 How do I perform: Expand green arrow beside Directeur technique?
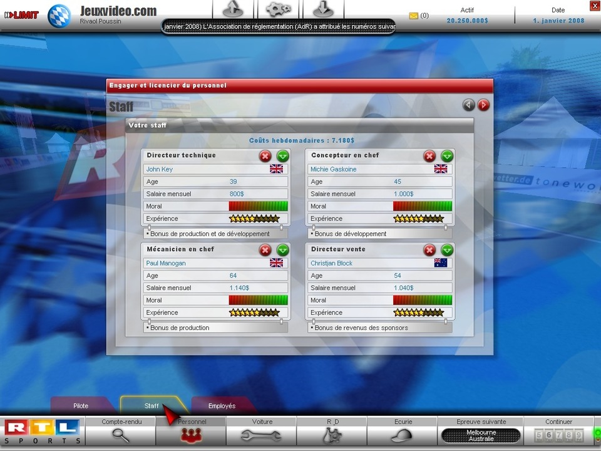[283, 156]
